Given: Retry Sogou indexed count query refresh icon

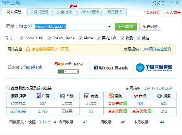Looking at the screenshot, I should [x=125, y=103].
